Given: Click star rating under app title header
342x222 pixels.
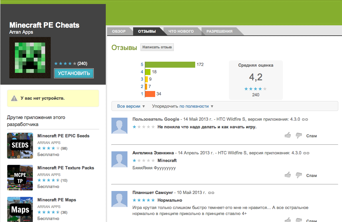Looking at the screenshot, I should 65,64.
